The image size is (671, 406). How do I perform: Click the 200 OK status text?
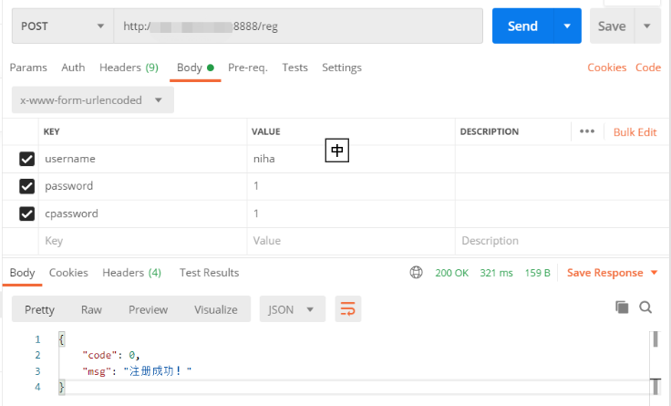[x=452, y=273]
